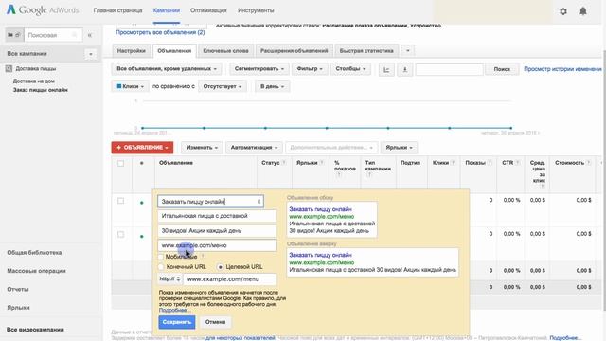Screen dimensions: 606x341
Task: Open the notifications bell
Action: click(x=583, y=11)
